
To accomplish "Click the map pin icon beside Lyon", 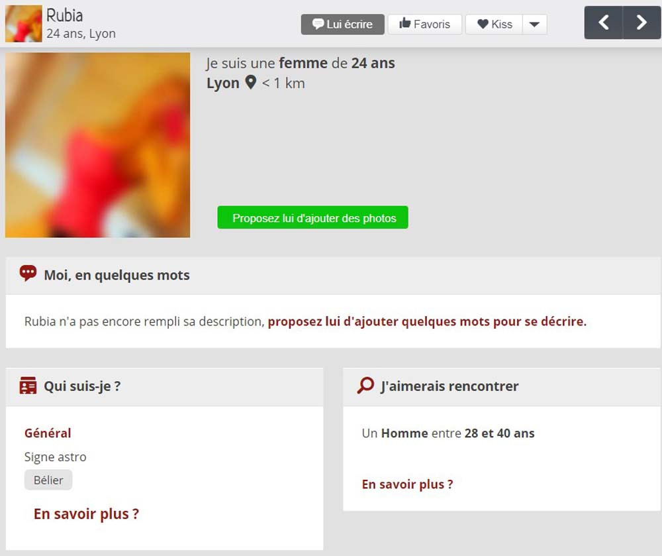I will pos(251,82).
